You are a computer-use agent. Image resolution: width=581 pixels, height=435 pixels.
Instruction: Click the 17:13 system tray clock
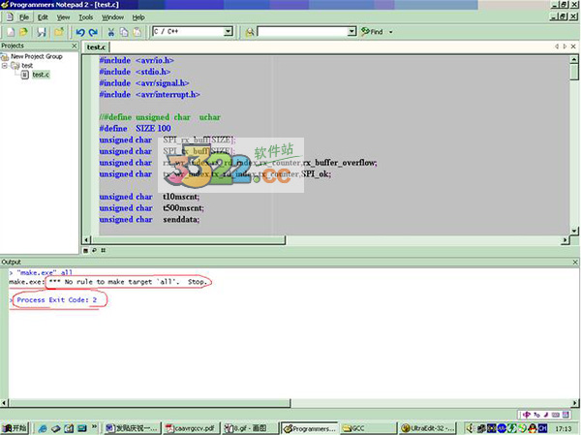coord(564,428)
